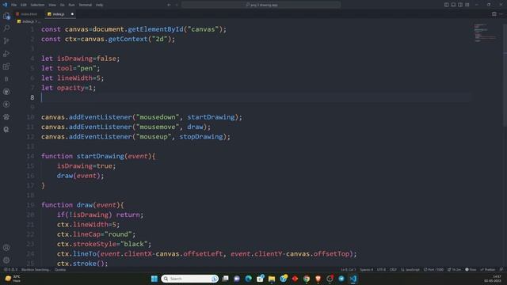Open the Selection menu
Viewport: 507px width, 285px height.
(x=37, y=5)
